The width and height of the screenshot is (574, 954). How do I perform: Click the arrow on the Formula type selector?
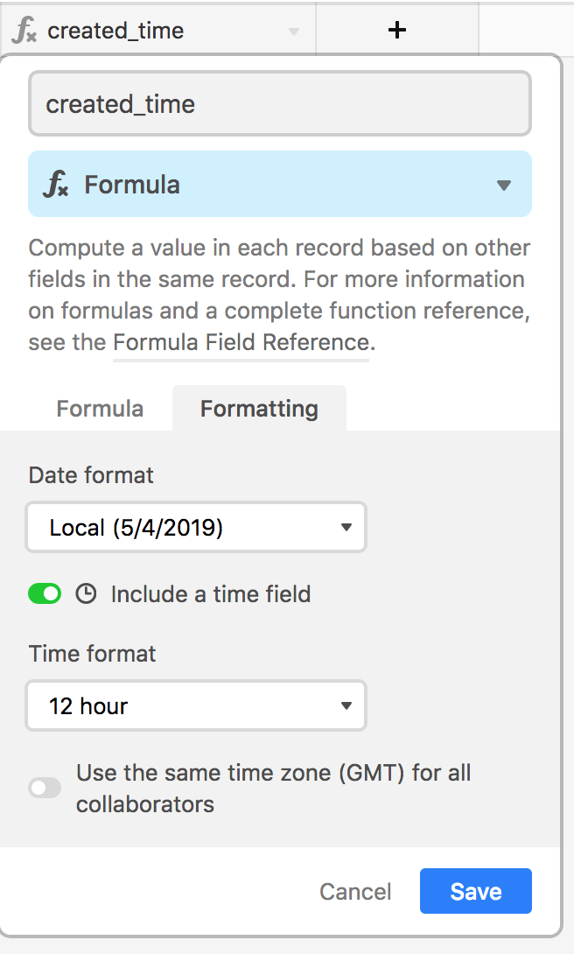point(503,185)
